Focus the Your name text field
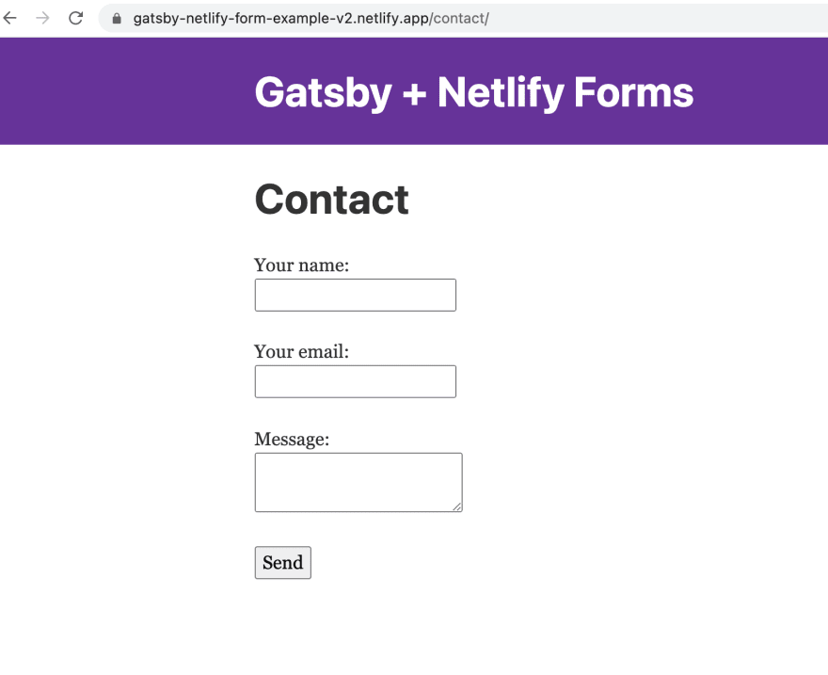The width and height of the screenshot is (828, 675). click(x=356, y=295)
